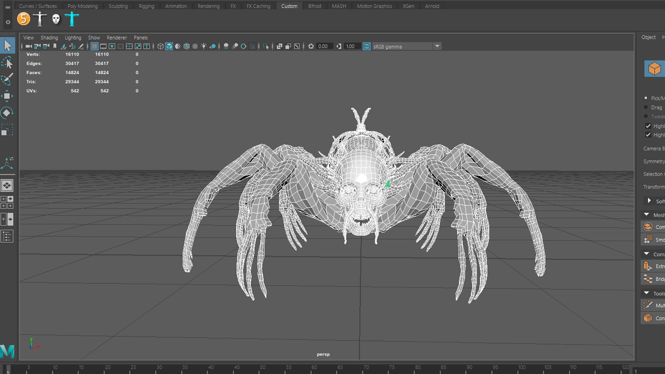Pick the Move tool in the toolbox

pyautogui.click(x=7, y=96)
